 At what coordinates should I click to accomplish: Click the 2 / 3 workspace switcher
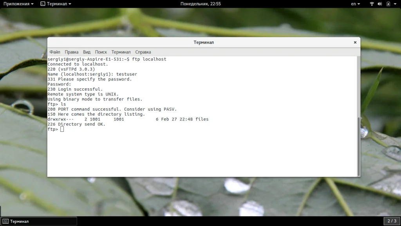point(392,221)
